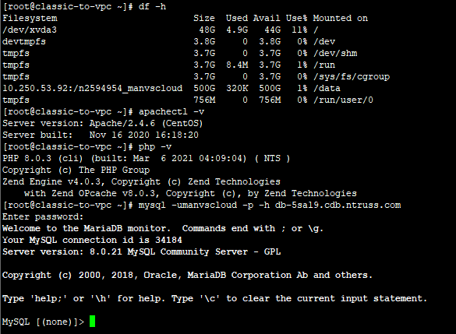
Task: Click the apachectl -v command
Action: pos(171,112)
